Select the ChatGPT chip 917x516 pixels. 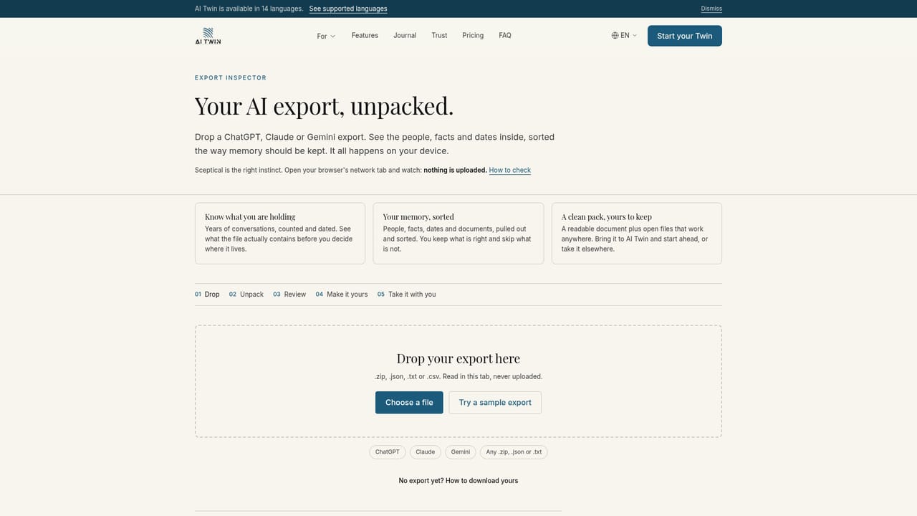point(388,452)
